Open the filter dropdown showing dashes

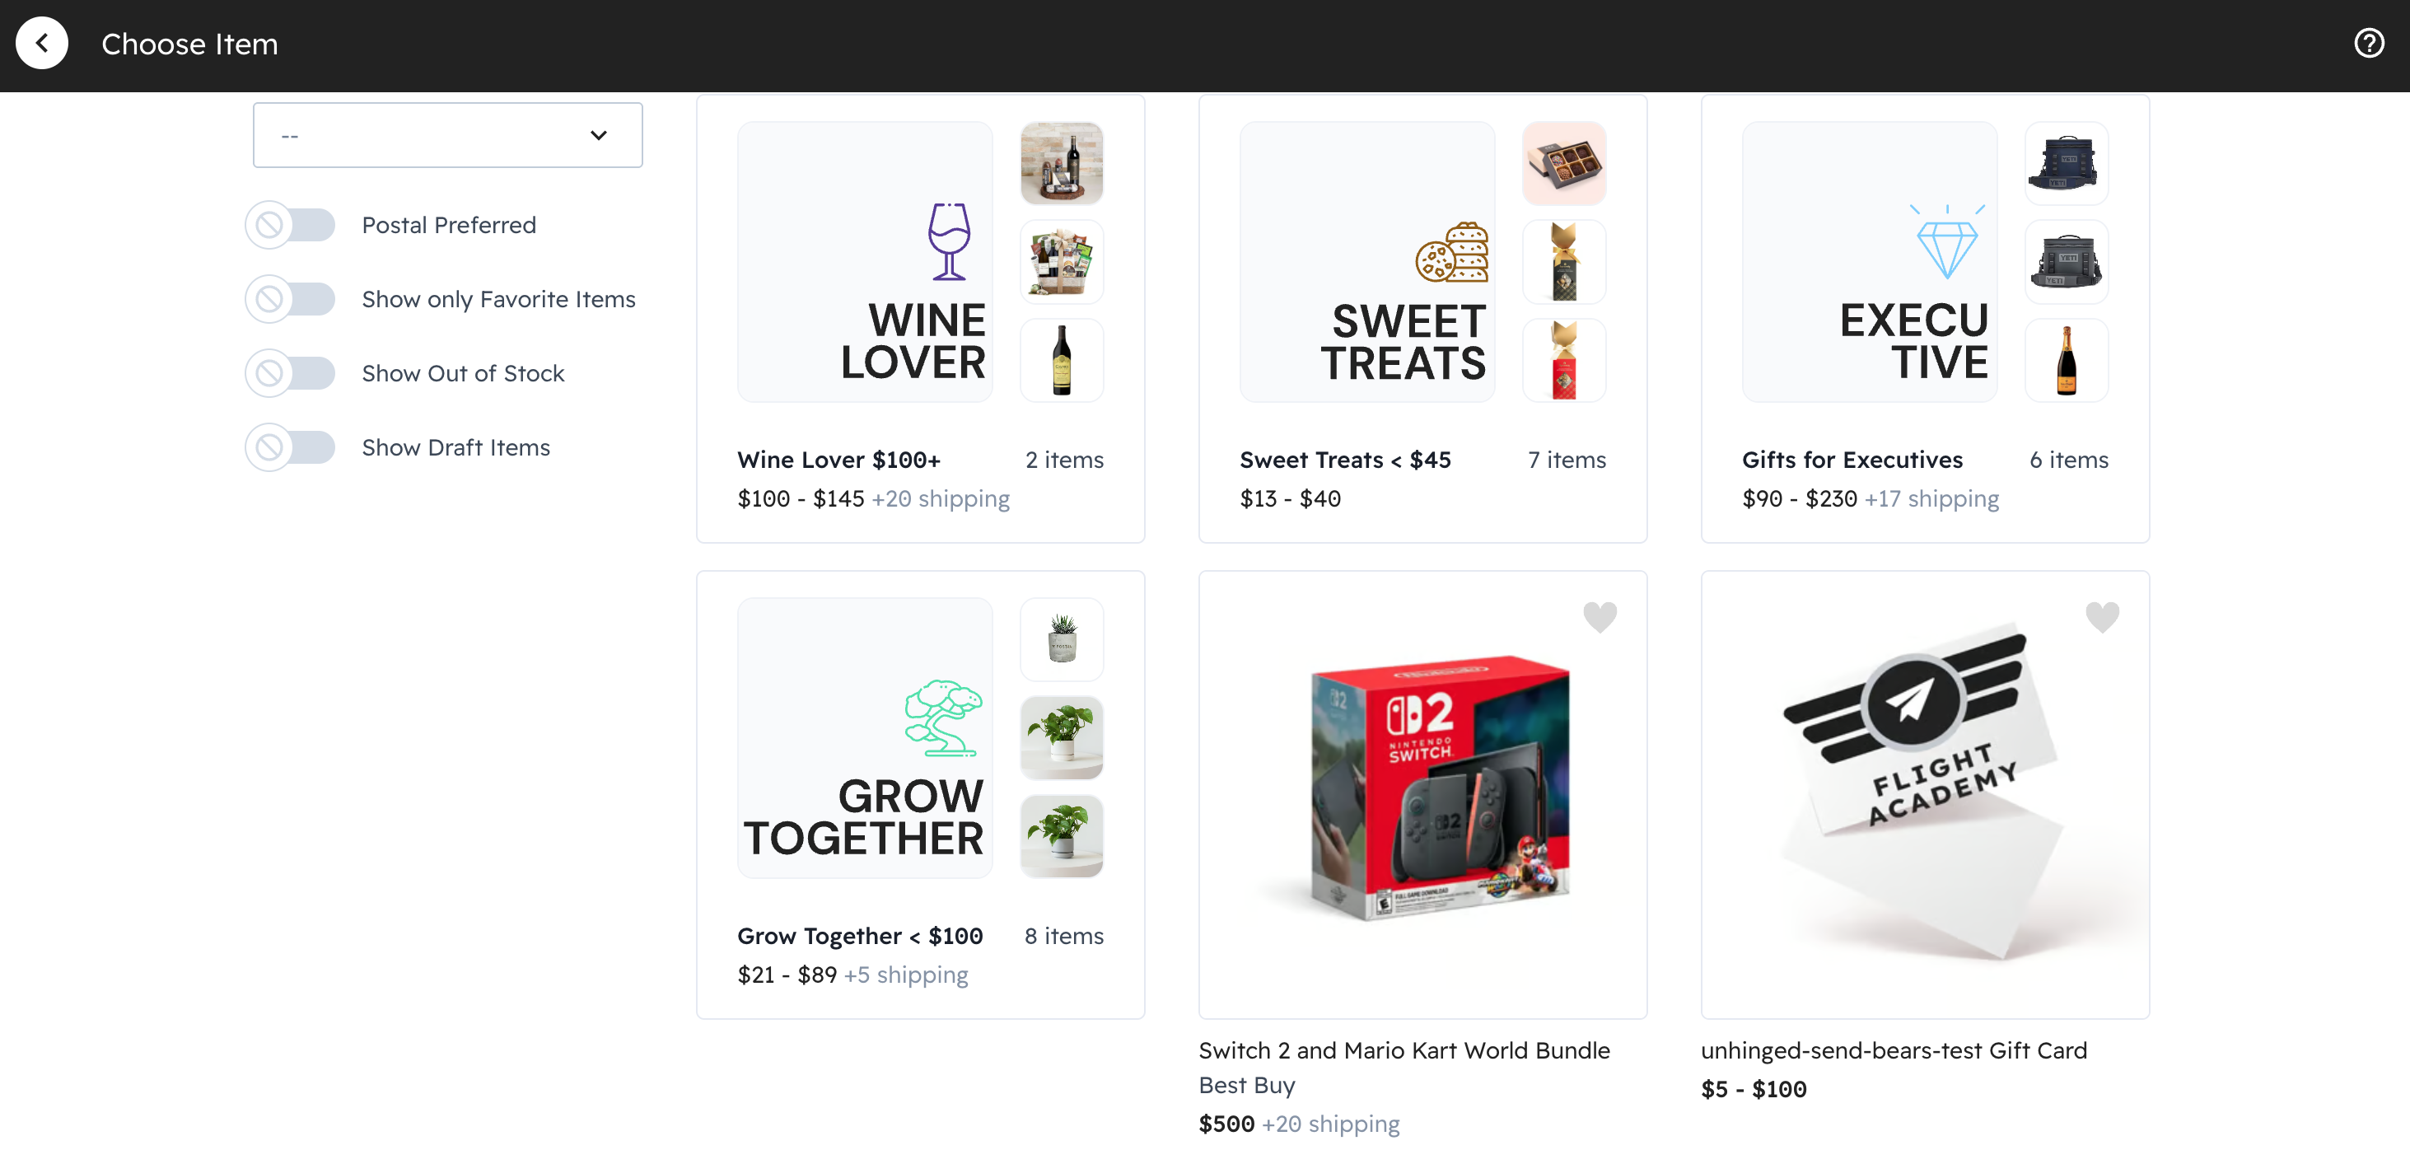click(x=447, y=136)
